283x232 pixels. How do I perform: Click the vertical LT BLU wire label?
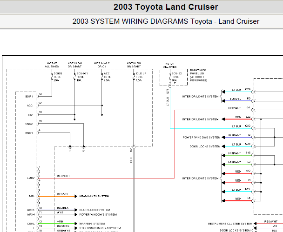[167, 102]
